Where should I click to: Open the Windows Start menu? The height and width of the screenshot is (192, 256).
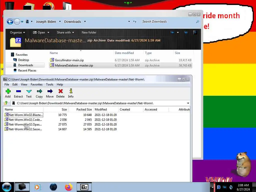[x=7, y=187]
